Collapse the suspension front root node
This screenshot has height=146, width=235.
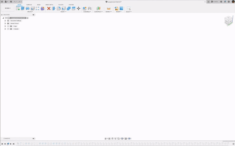pos(3,18)
